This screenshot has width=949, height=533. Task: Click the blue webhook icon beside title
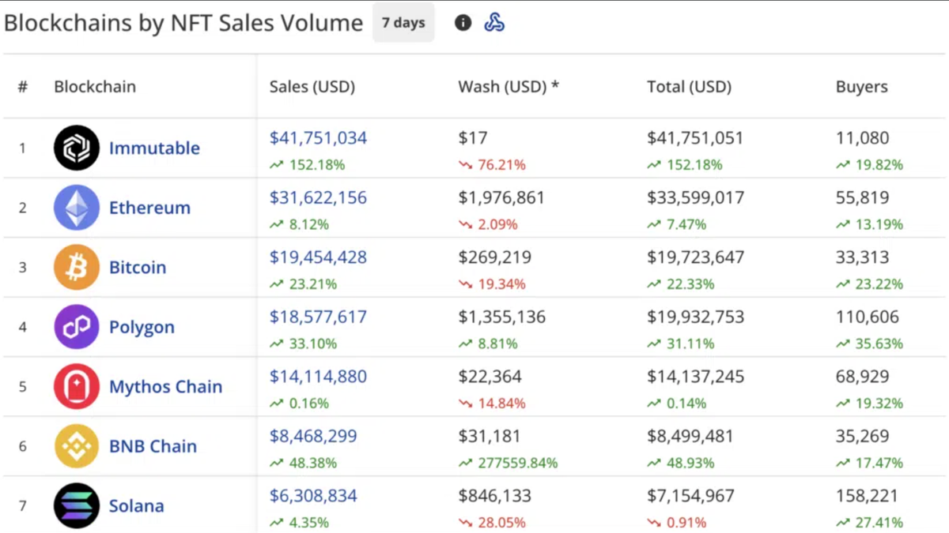pos(494,23)
